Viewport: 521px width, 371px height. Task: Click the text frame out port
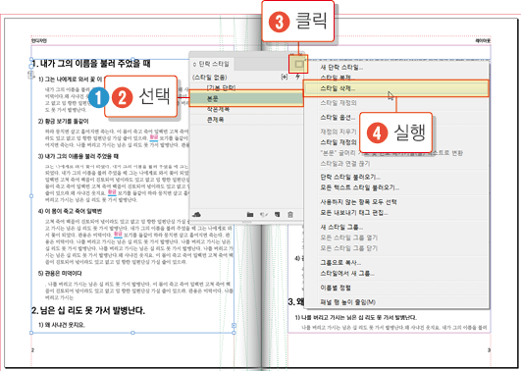234,326
